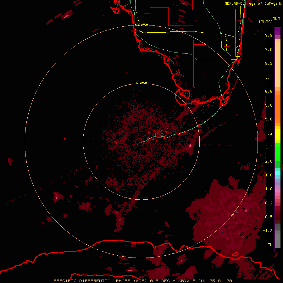Click the 3.4 value on the color scale
This screenshot has height=283, width=283.
tap(269, 147)
